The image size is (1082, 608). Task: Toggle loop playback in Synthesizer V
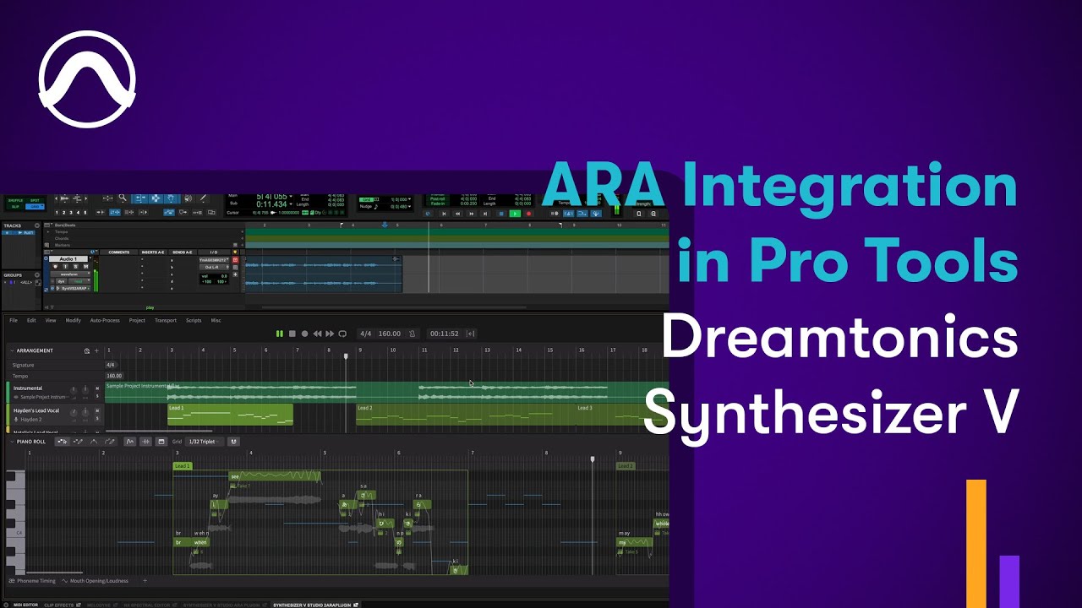click(x=342, y=334)
